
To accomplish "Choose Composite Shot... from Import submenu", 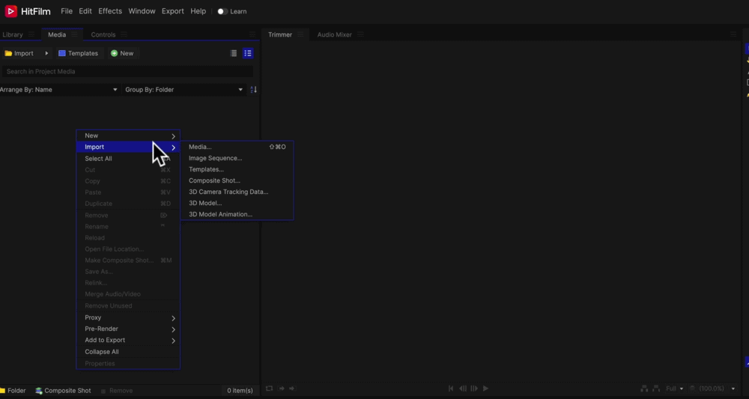I will tap(237, 180).
